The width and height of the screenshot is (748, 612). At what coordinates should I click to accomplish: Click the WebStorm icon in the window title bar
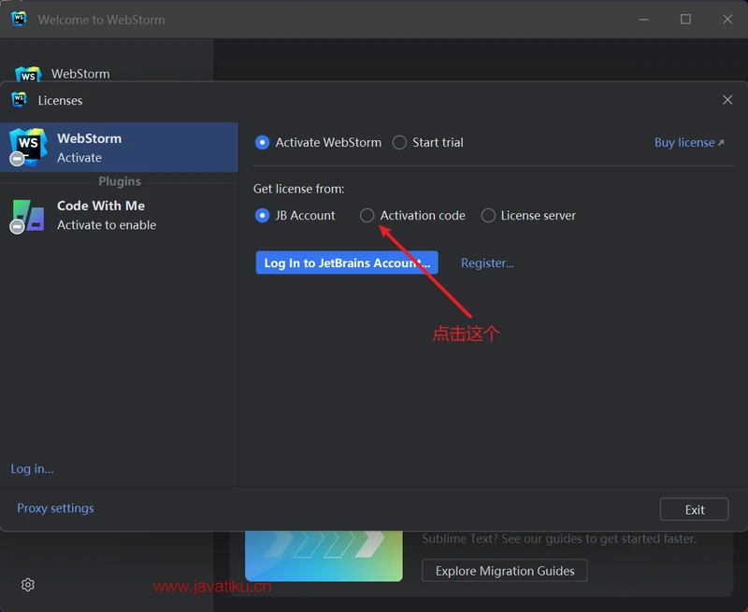(x=19, y=19)
